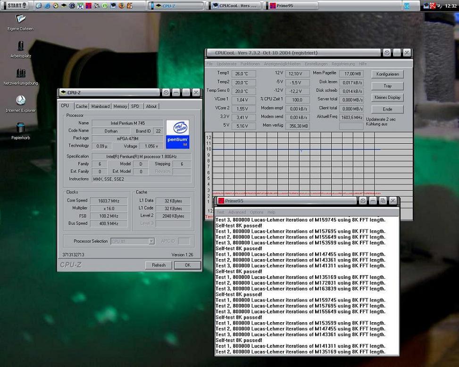
Task: Click the Refresh button in CPU-Z
Action: [x=159, y=265]
